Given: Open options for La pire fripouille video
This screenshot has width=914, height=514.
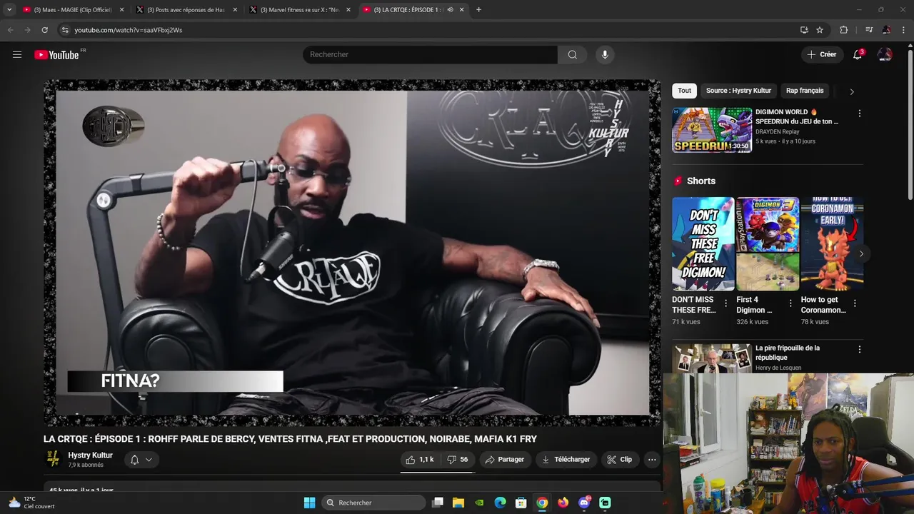Looking at the screenshot, I should (x=860, y=350).
